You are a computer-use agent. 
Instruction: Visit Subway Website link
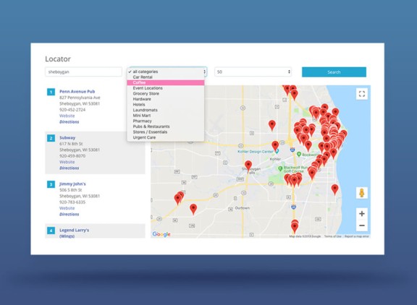(67, 162)
